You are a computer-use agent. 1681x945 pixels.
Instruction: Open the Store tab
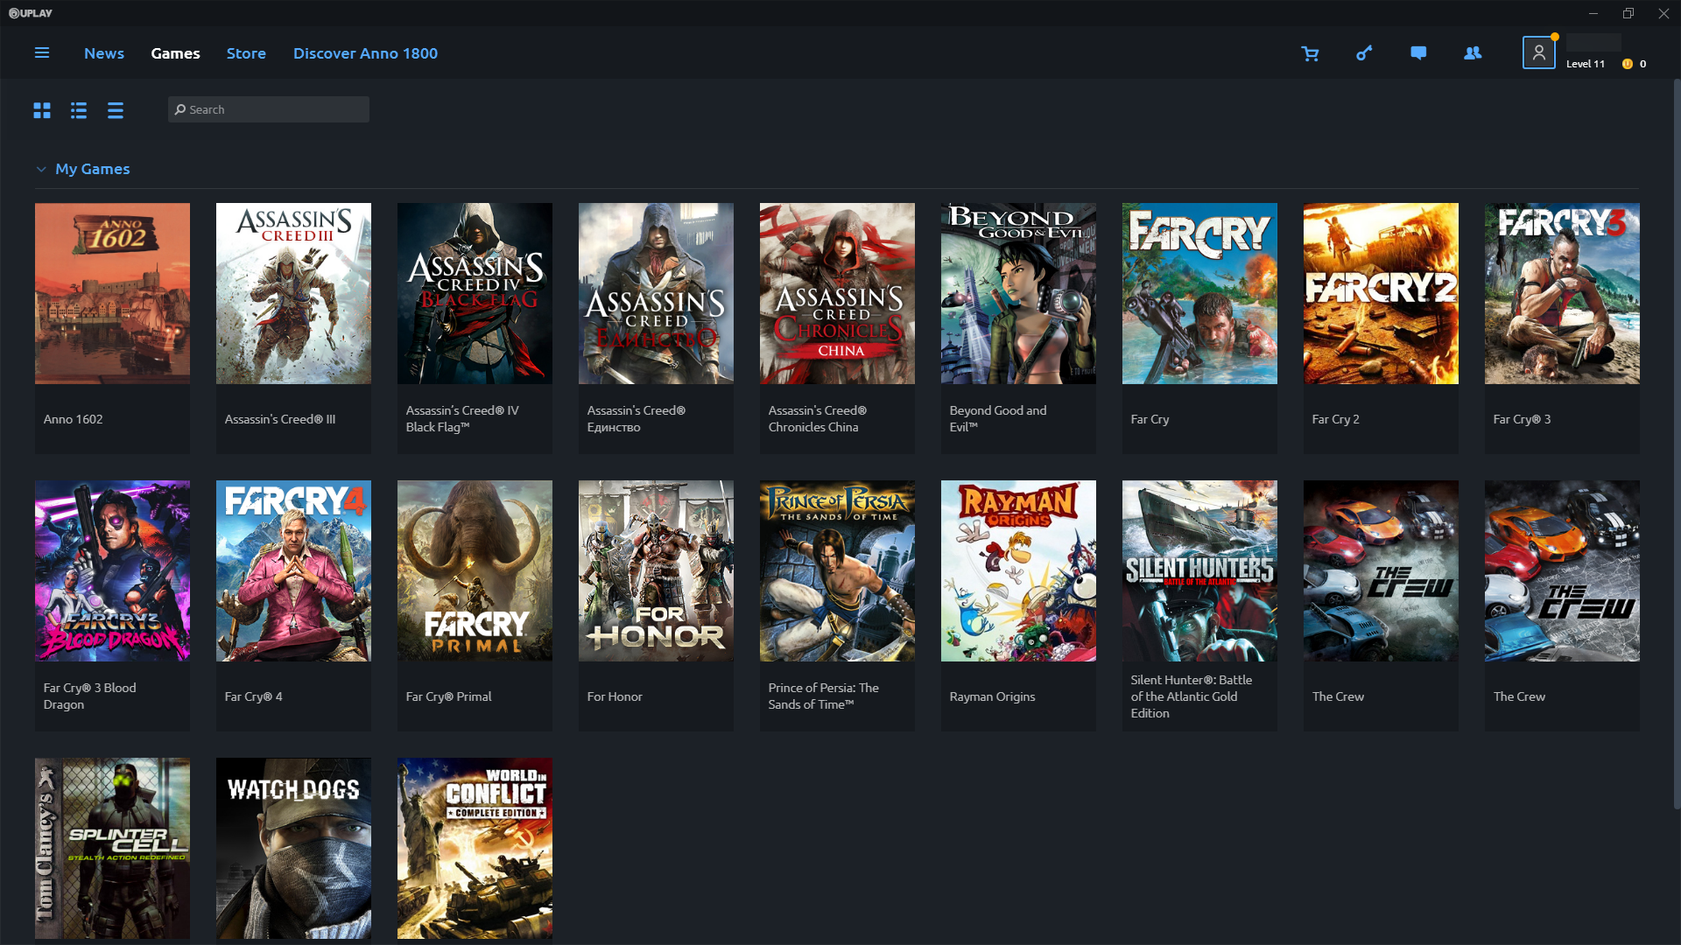click(x=246, y=53)
